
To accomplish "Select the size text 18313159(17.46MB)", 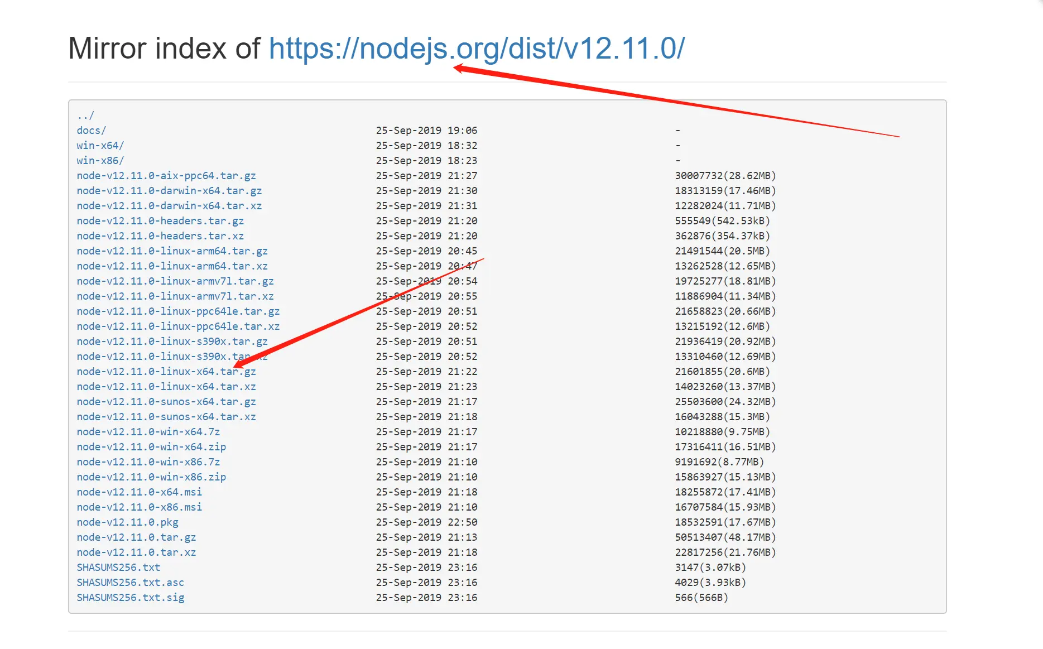I will click(725, 191).
